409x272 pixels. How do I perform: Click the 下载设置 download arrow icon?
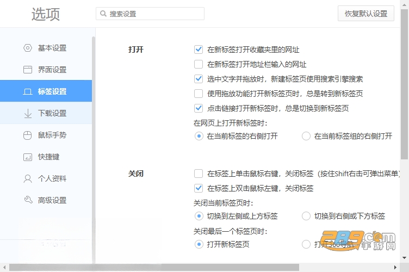click(28, 114)
